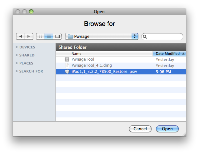The height and width of the screenshot is (154, 199).
Task: Click the PwnageTool_4.1.dmg file icon
Action: [67, 65]
